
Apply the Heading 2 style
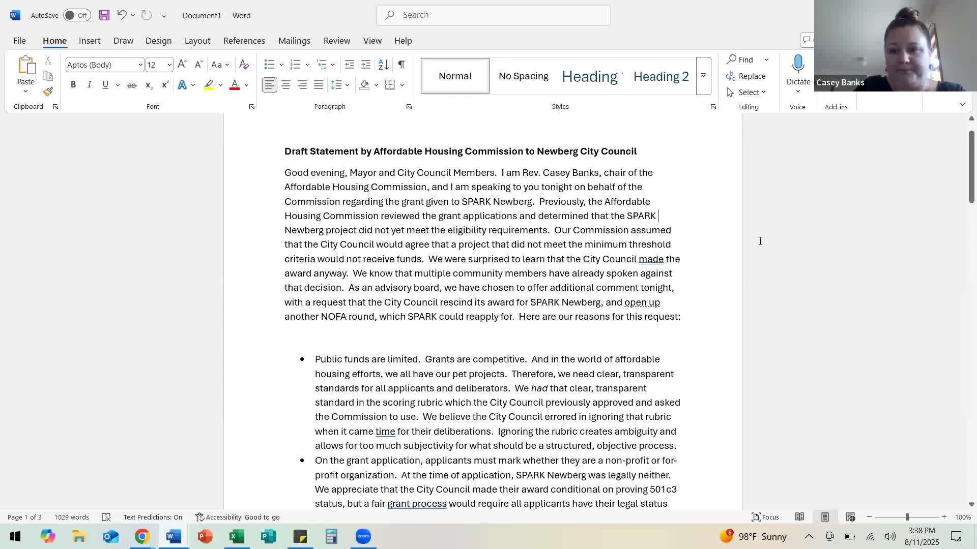click(x=660, y=76)
